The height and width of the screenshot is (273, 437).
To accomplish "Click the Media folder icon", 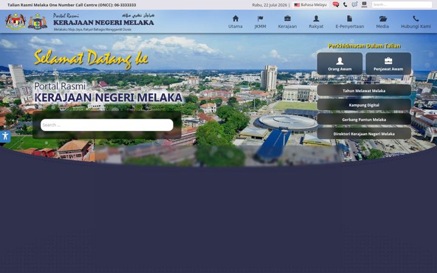I will pyautogui.click(x=382, y=19).
